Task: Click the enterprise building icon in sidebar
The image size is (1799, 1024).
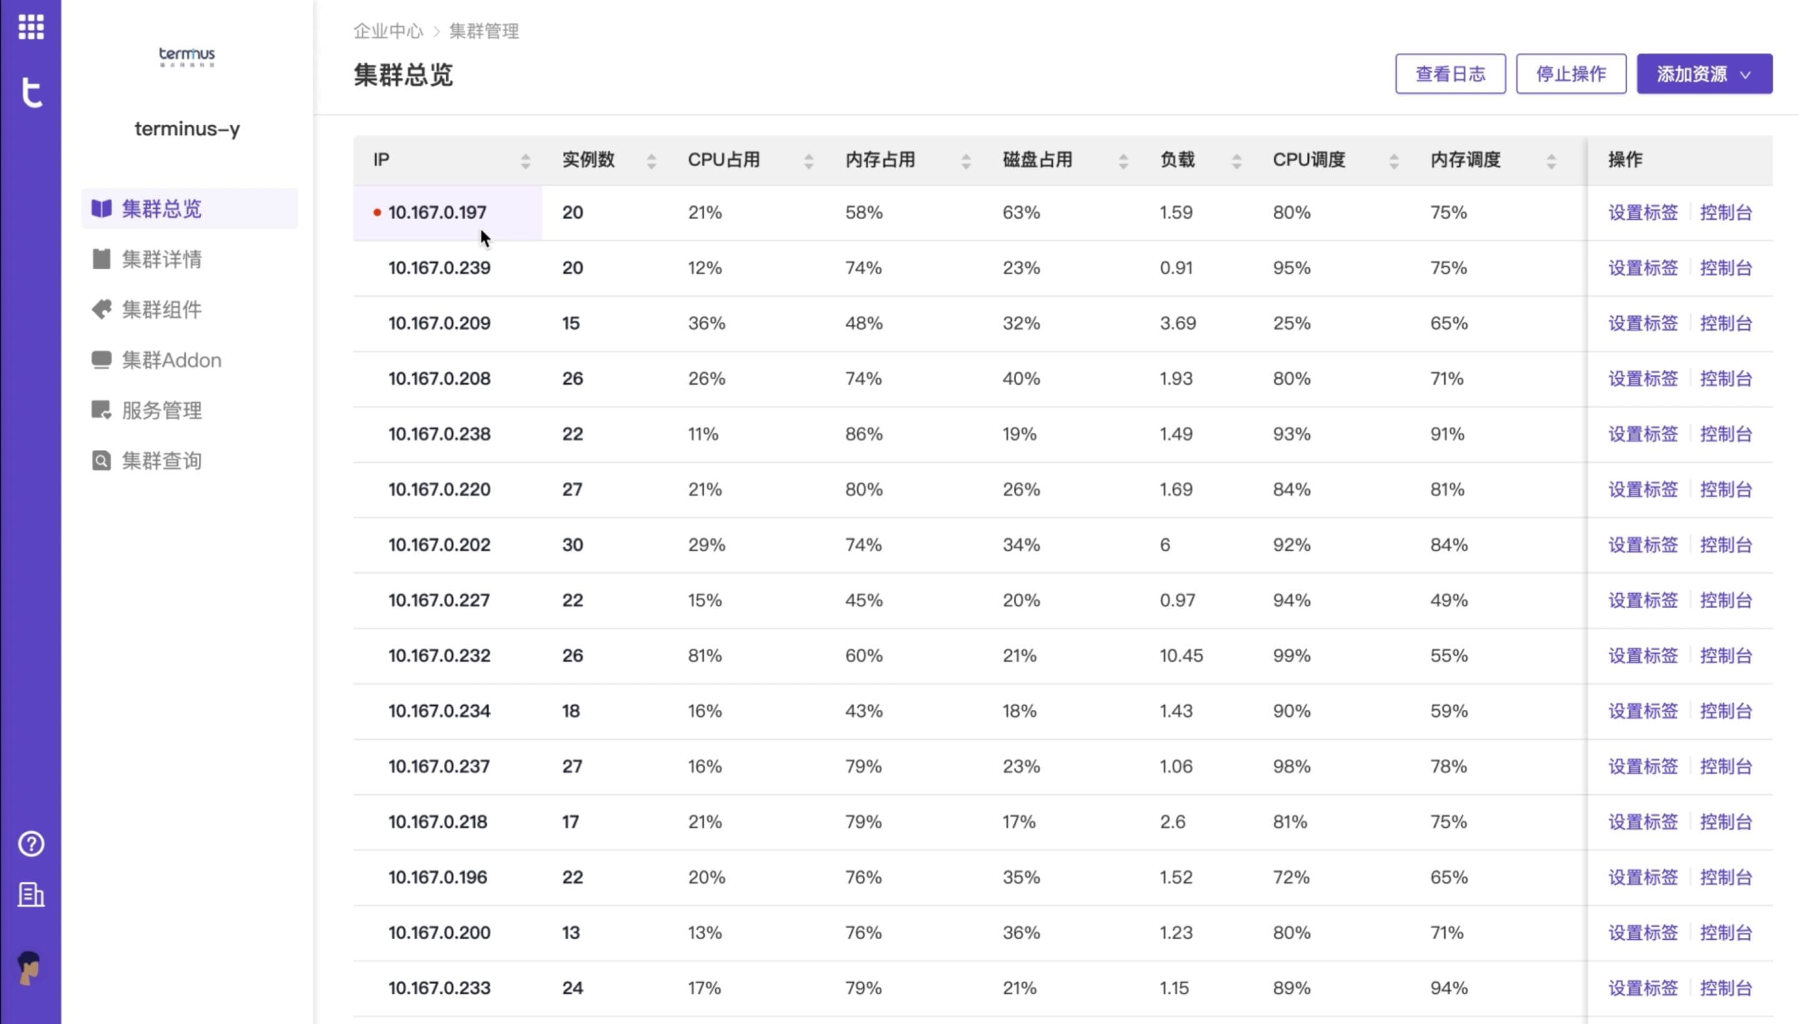Action: pos(31,895)
